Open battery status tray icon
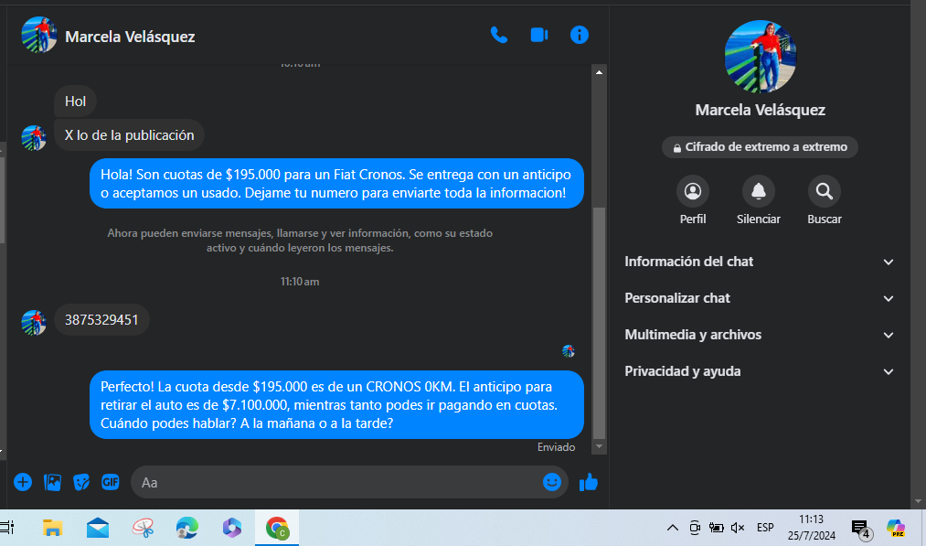The image size is (926, 546). point(717,528)
